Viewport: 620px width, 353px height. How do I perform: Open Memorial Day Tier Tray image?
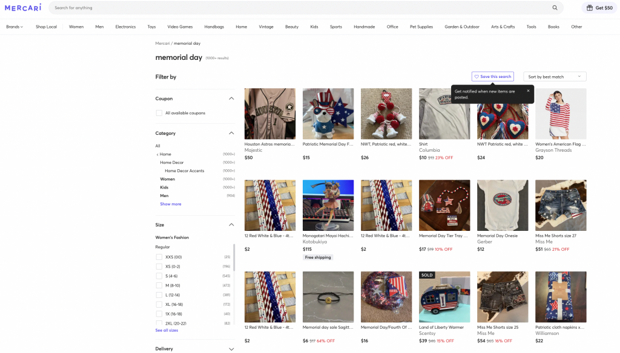coord(444,206)
